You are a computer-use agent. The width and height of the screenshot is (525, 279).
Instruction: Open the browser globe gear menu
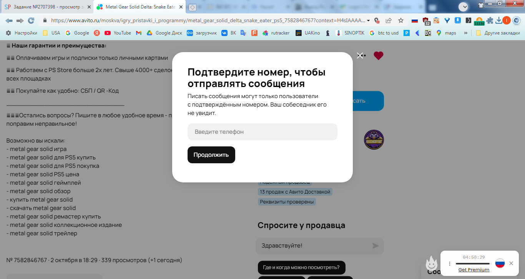pos(517,20)
